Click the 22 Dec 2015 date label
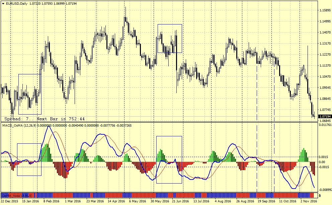 9,201
